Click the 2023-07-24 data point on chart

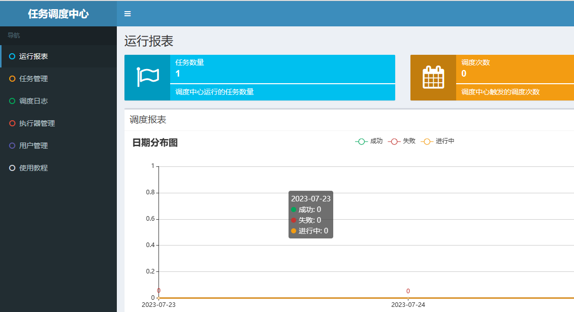point(408,298)
